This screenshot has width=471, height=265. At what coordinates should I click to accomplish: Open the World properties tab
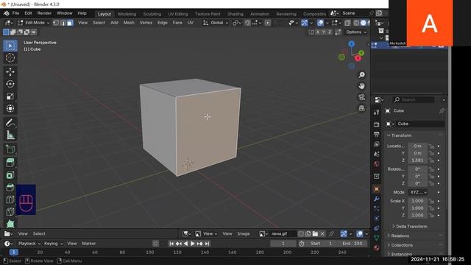376,164
